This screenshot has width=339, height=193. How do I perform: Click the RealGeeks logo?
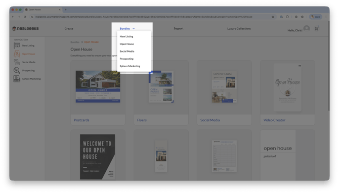click(25, 28)
